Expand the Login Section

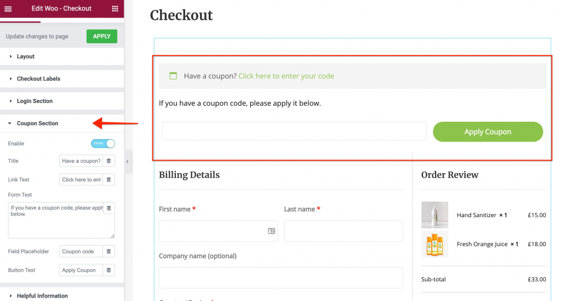pyautogui.click(x=62, y=101)
